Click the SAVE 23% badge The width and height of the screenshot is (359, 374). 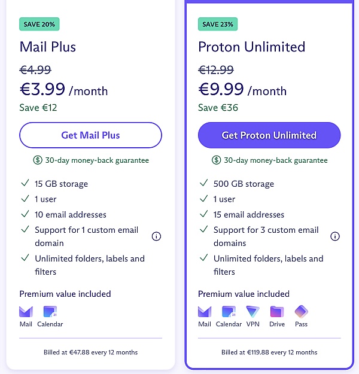[218, 24]
